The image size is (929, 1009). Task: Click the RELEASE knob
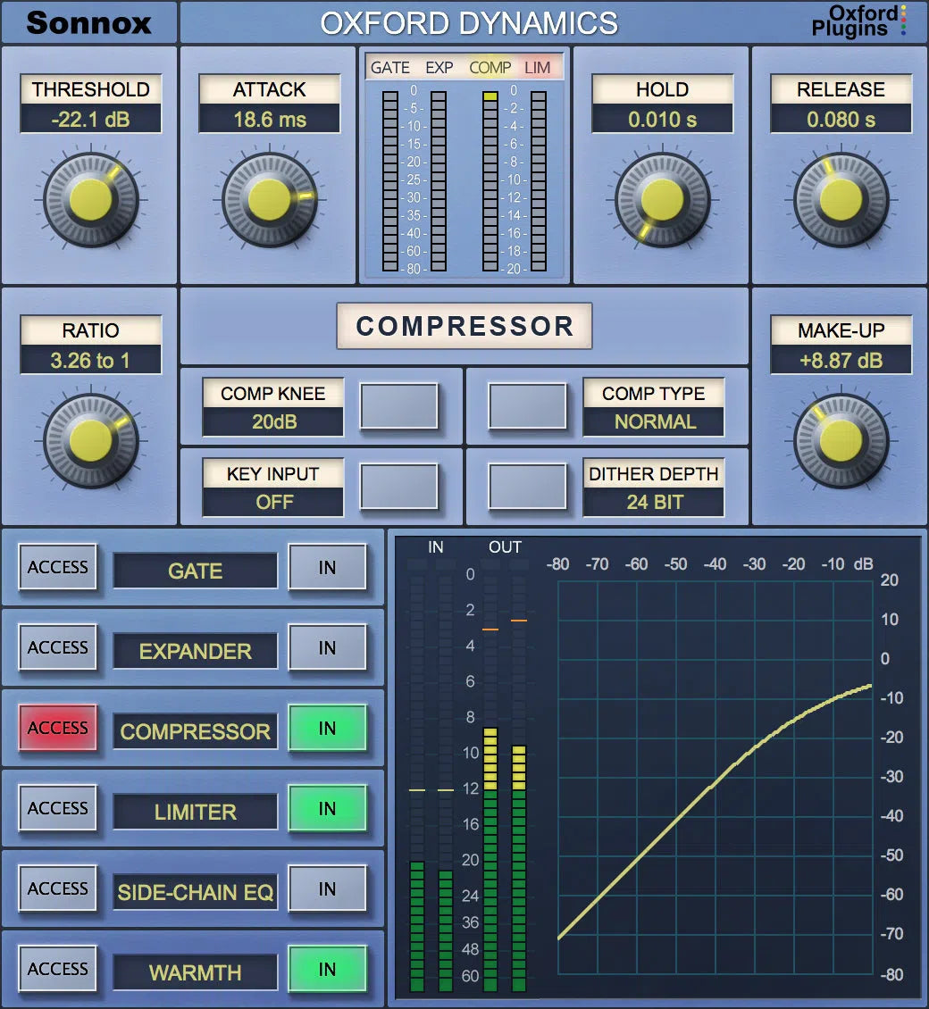coord(840,198)
